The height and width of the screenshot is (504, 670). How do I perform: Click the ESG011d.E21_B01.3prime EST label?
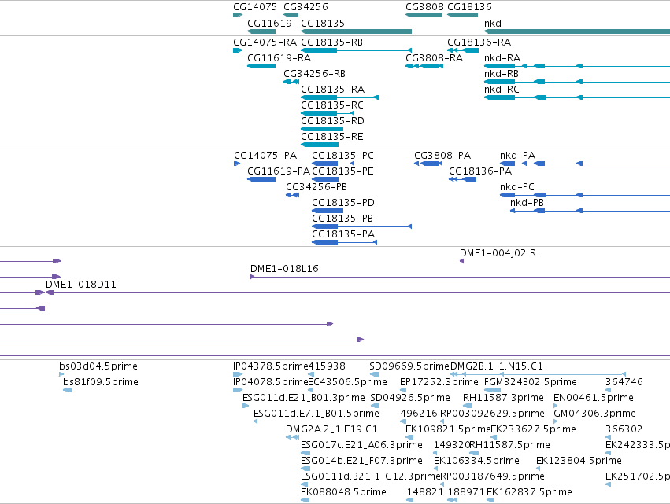pyautogui.click(x=304, y=398)
